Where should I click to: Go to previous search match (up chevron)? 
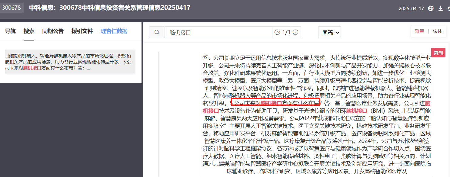click(277, 32)
